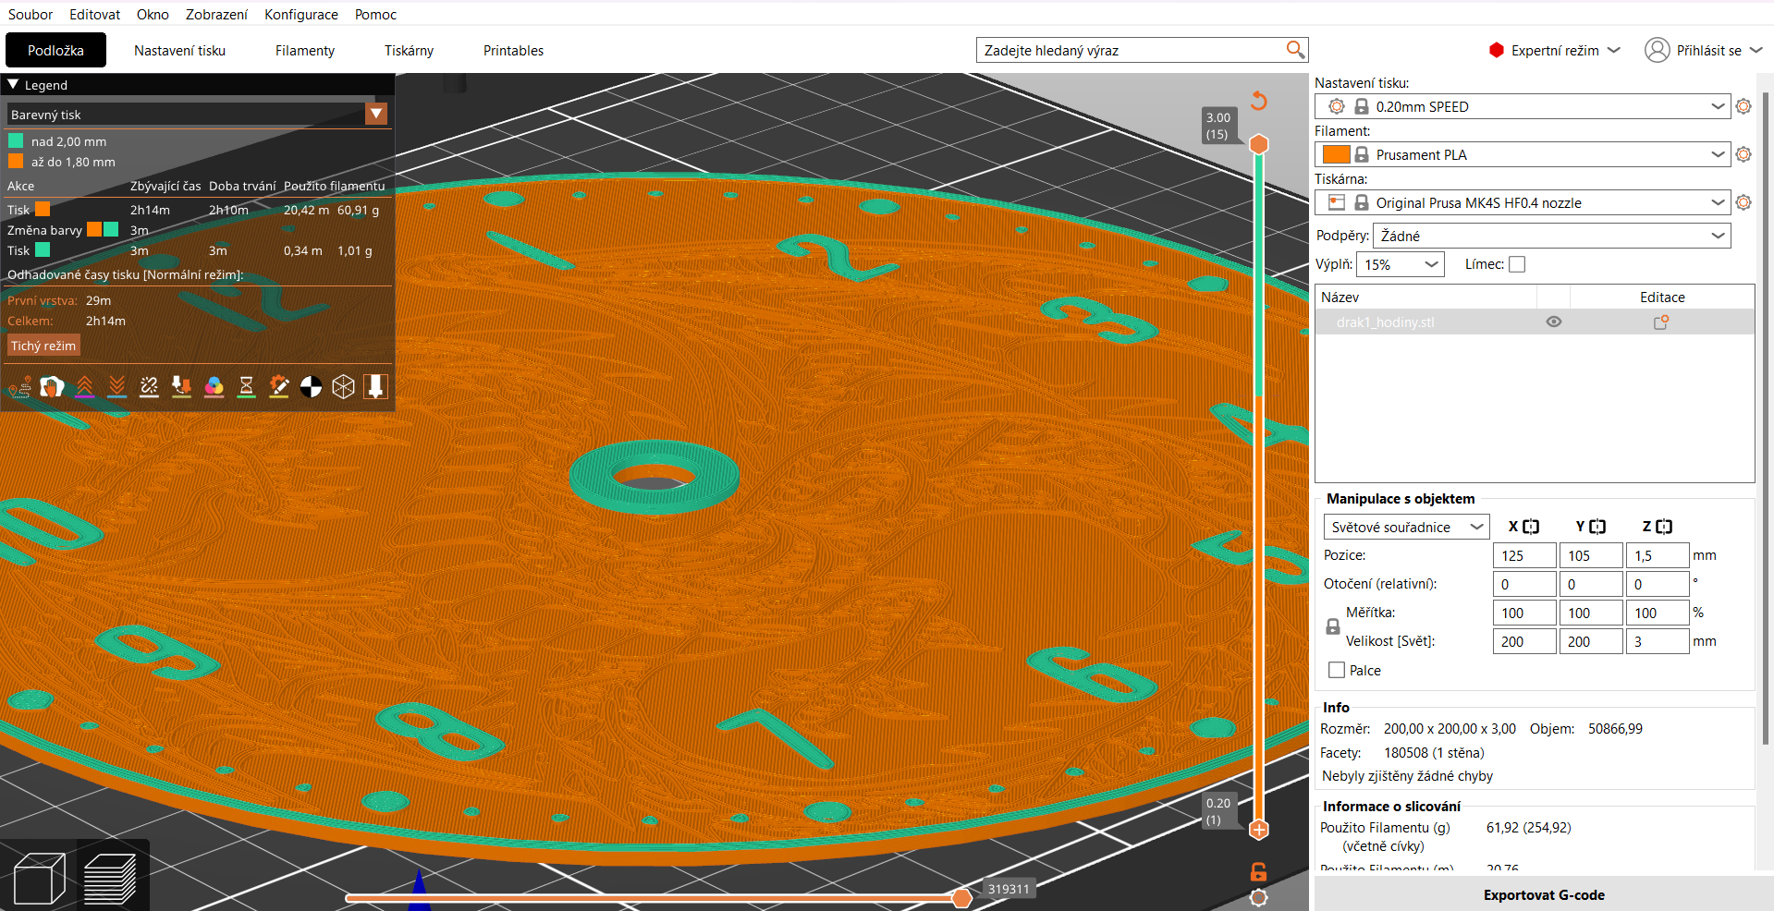Open the Konfigurace menu

pyautogui.click(x=301, y=14)
